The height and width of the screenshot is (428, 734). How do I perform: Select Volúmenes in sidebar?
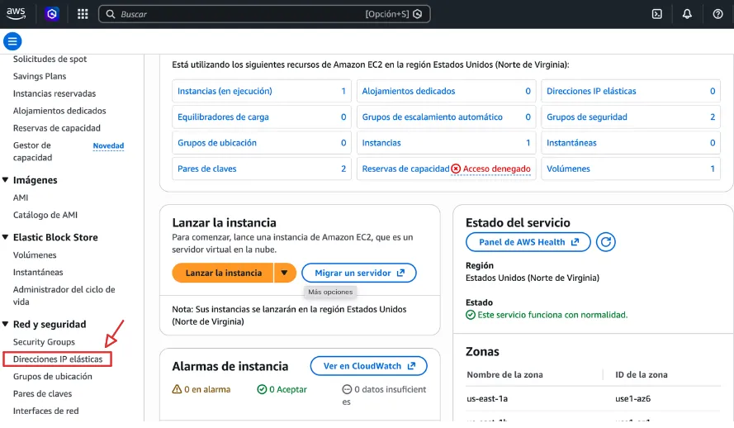[35, 254]
